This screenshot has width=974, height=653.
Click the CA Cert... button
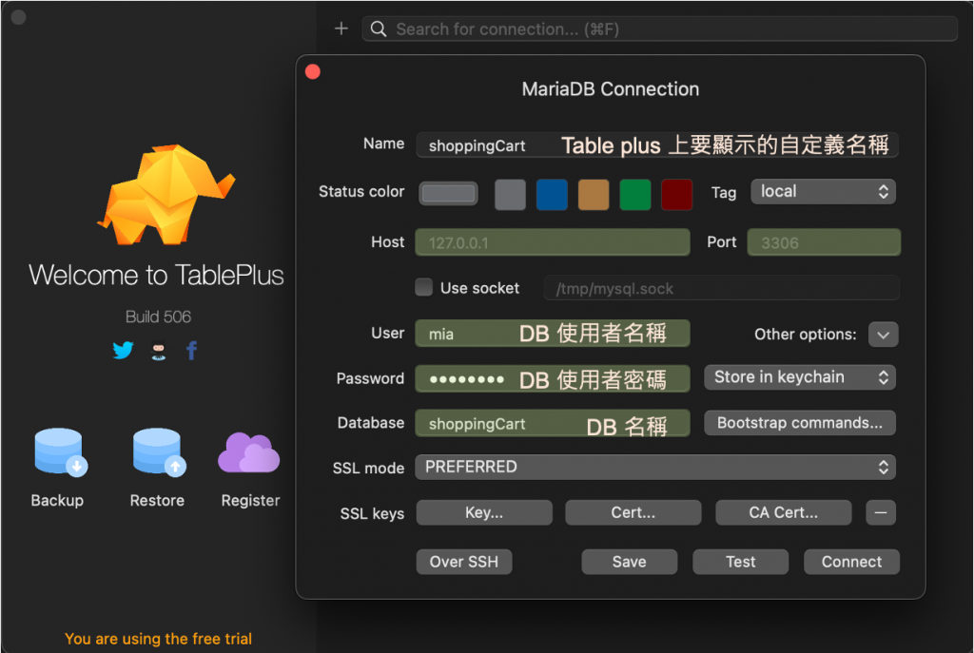(x=784, y=512)
